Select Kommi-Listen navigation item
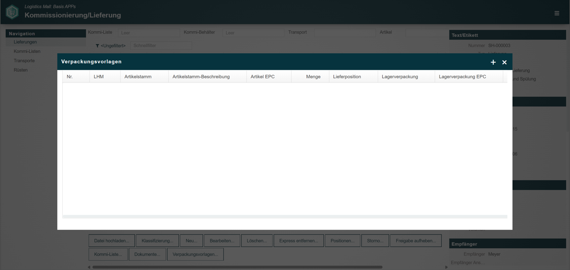The image size is (570, 270). pyautogui.click(x=27, y=52)
